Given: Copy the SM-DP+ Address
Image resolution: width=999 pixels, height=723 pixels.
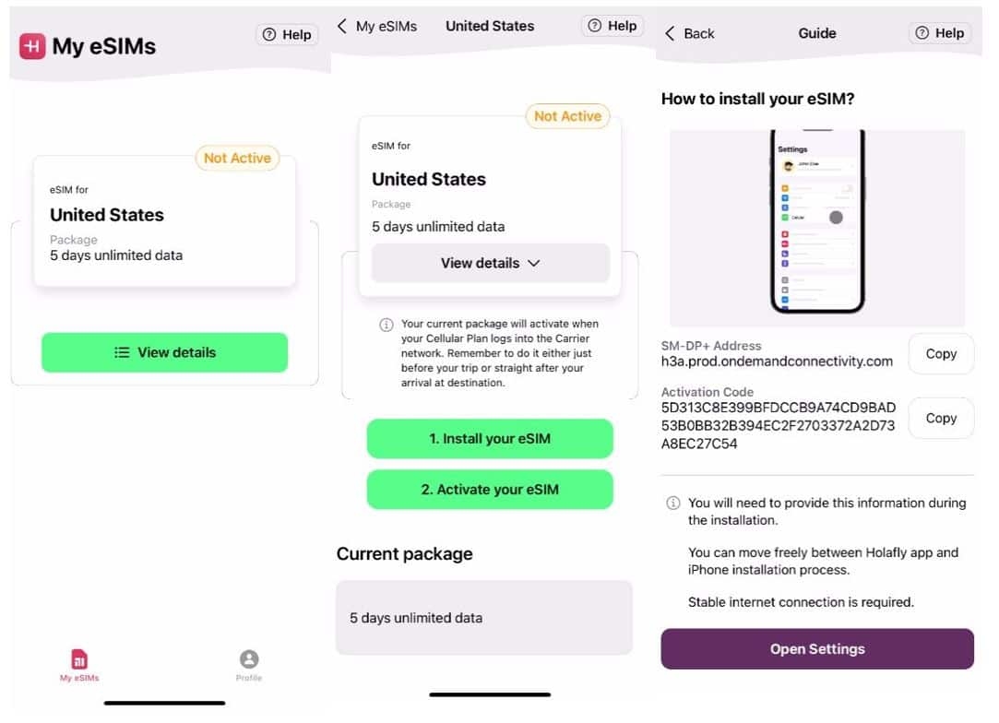Looking at the screenshot, I should (940, 354).
